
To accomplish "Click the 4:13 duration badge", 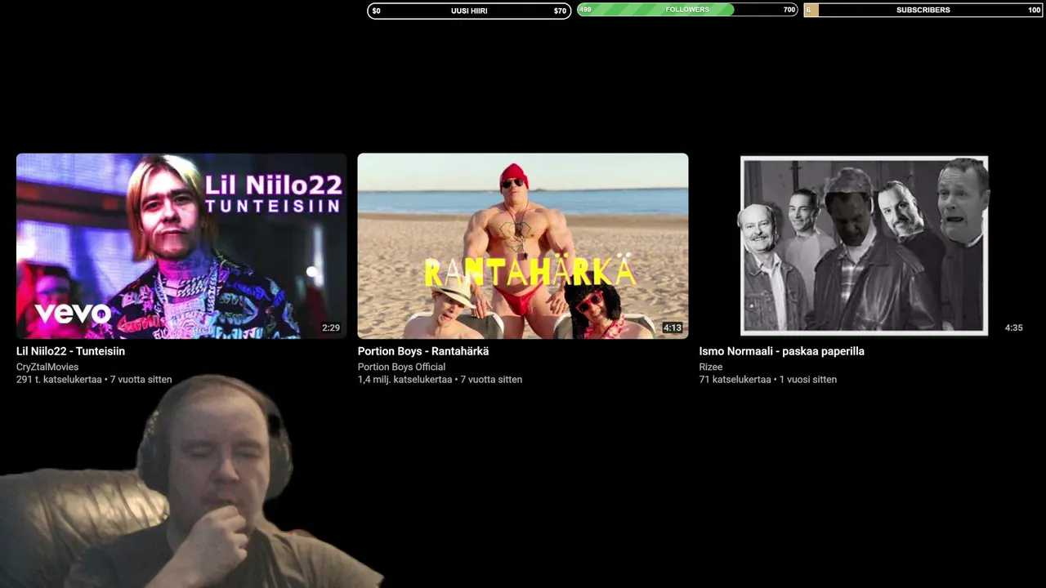I will 673,328.
